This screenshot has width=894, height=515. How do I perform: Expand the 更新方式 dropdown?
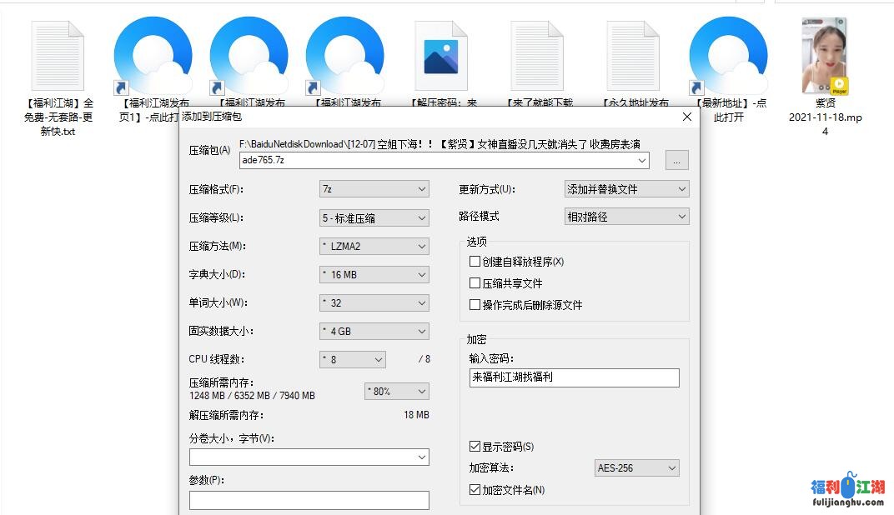pyautogui.click(x=626, y=189)
